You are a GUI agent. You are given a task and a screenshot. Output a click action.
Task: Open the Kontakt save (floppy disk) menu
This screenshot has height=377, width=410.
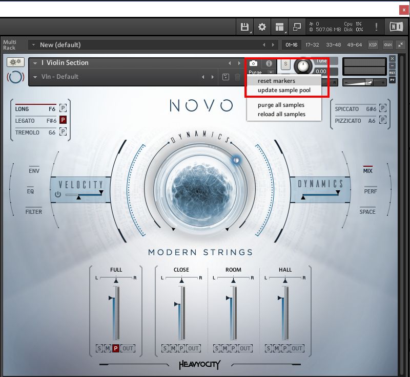point(244,27)
